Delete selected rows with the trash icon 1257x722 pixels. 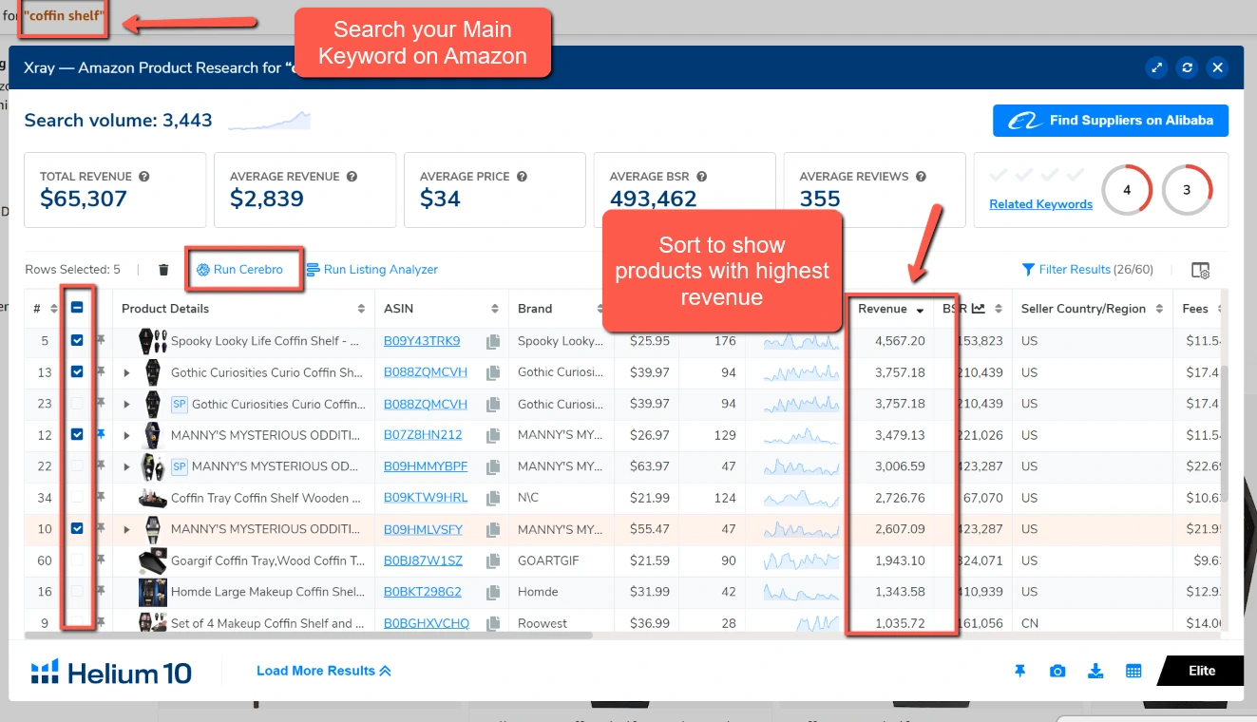point(162,269)
